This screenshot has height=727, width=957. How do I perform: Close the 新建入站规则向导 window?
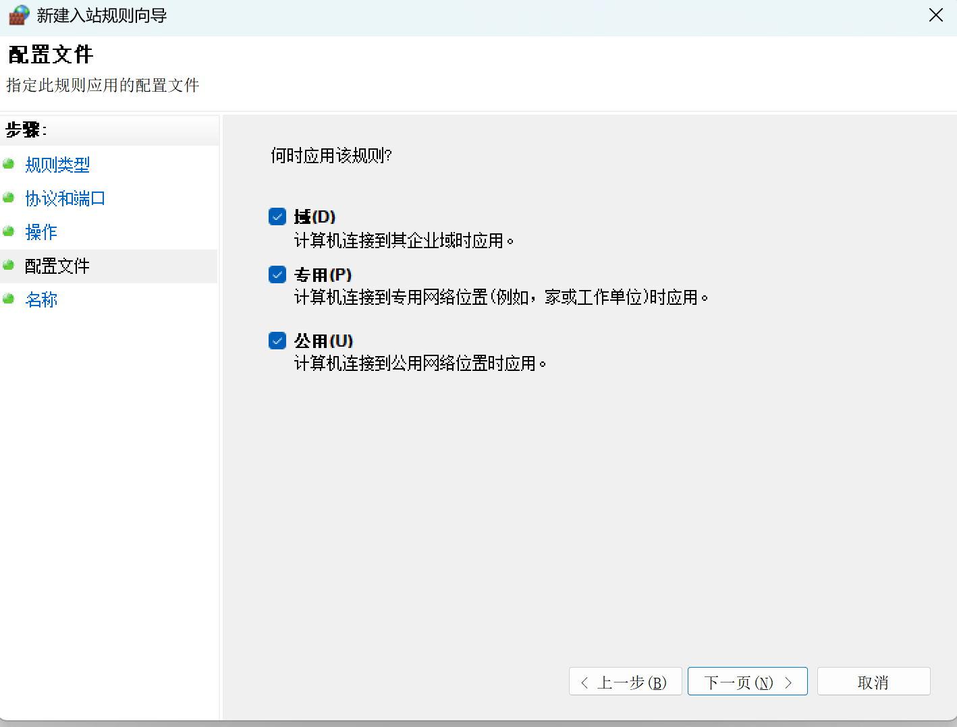pos(936,15)
